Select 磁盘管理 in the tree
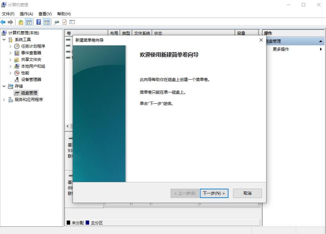The width and height of the screenshot is (326, 234). [x=29, y=93]
